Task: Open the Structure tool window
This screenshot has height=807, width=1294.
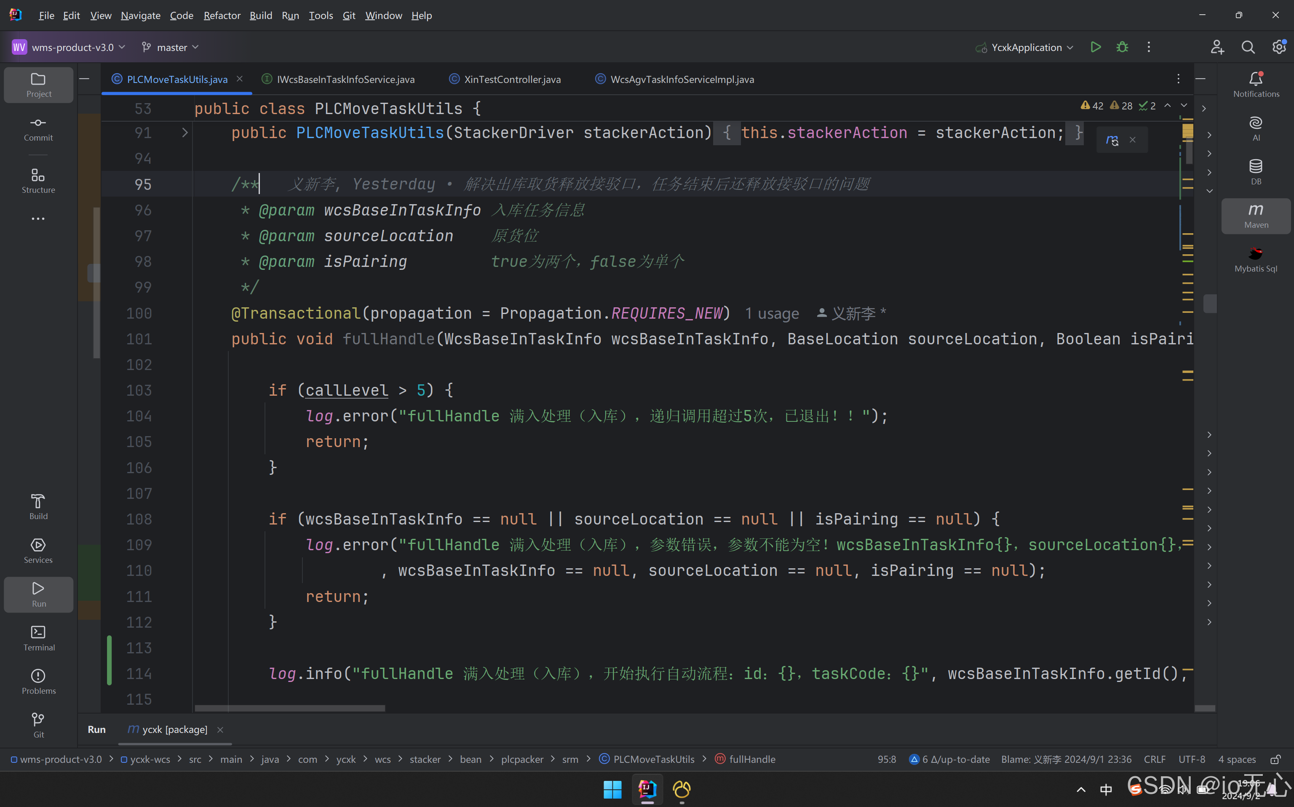Action: pyautogui.click(x=38, y=181)
